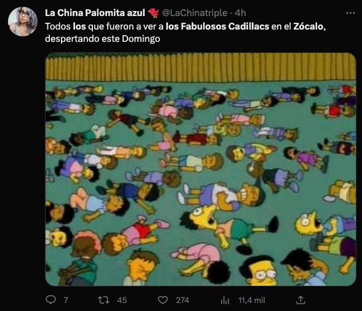Click tweet text despertando este Domingo
This screenshot has width=362, height=311.
(102, 39)
